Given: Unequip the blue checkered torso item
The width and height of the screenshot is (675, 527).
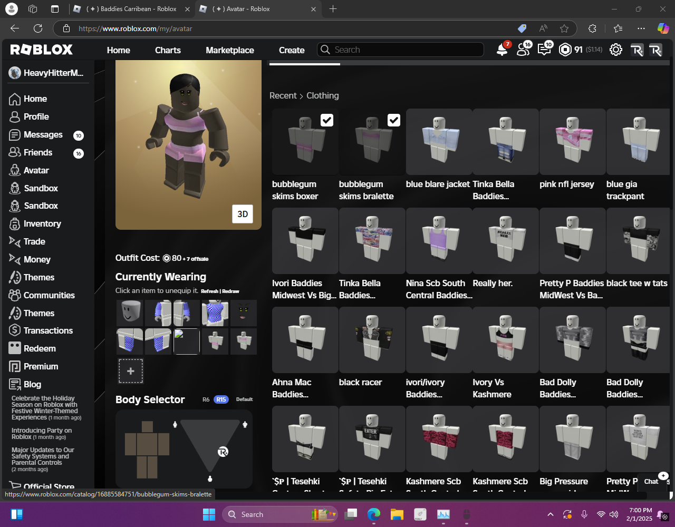Looking at the screenshot, I should click(x=215, y=314).
